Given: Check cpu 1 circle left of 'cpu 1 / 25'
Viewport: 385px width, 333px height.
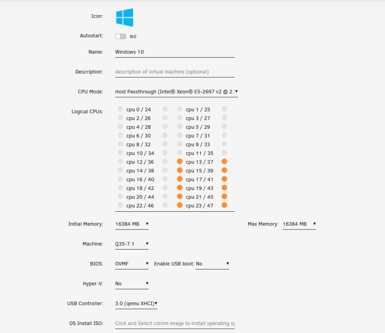Looking at the screenshot, I should coord(180,109).
